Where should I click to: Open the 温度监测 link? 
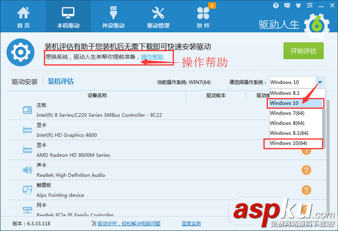coord(191,224)
